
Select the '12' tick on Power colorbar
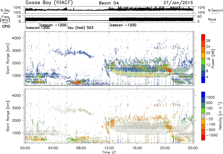point(208,65)
